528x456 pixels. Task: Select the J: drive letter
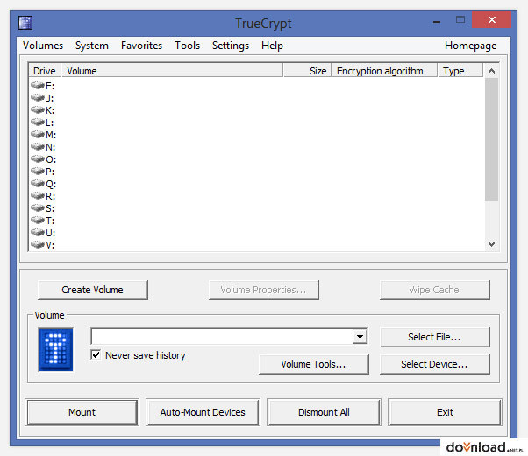[50, 98]
